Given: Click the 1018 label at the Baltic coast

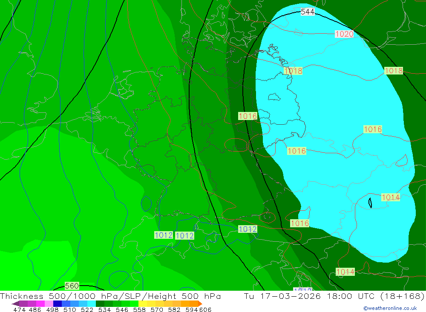Looking at the screenshot, I should pos(293,71).
